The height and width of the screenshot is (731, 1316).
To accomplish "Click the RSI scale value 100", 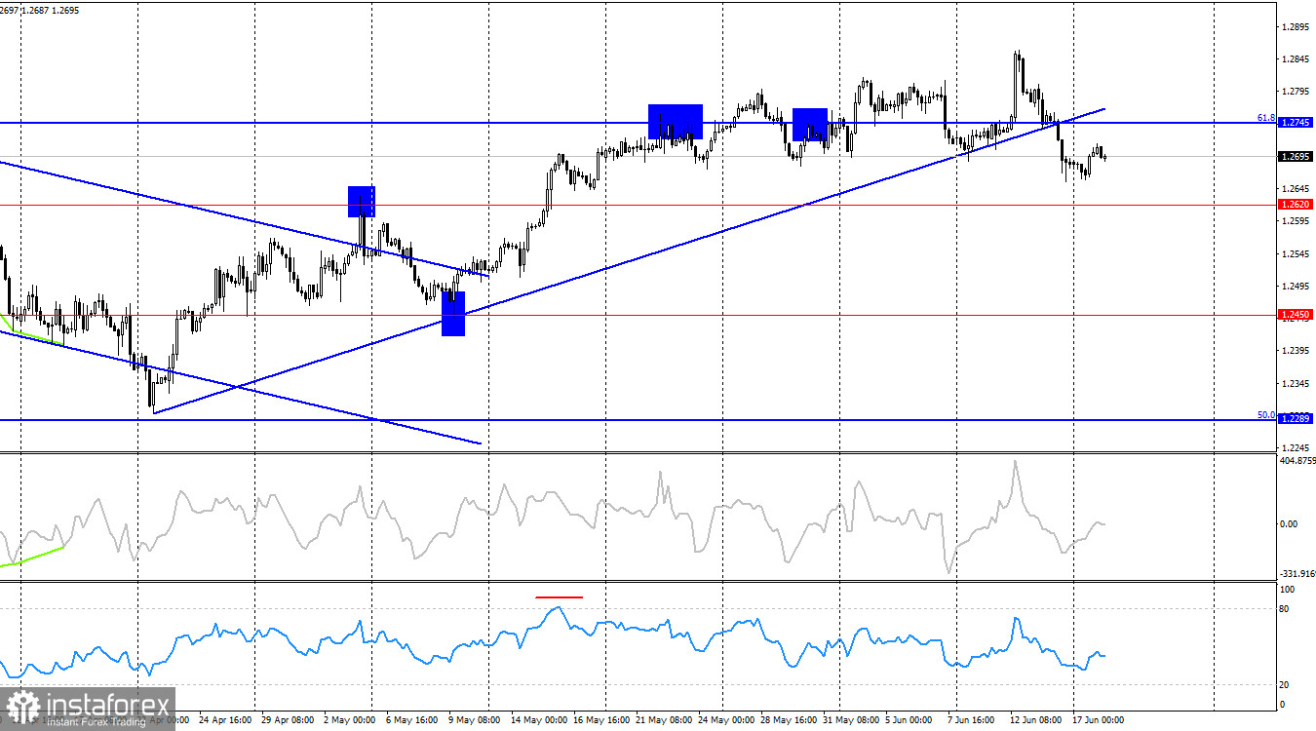I will (x=1288, y=590).
